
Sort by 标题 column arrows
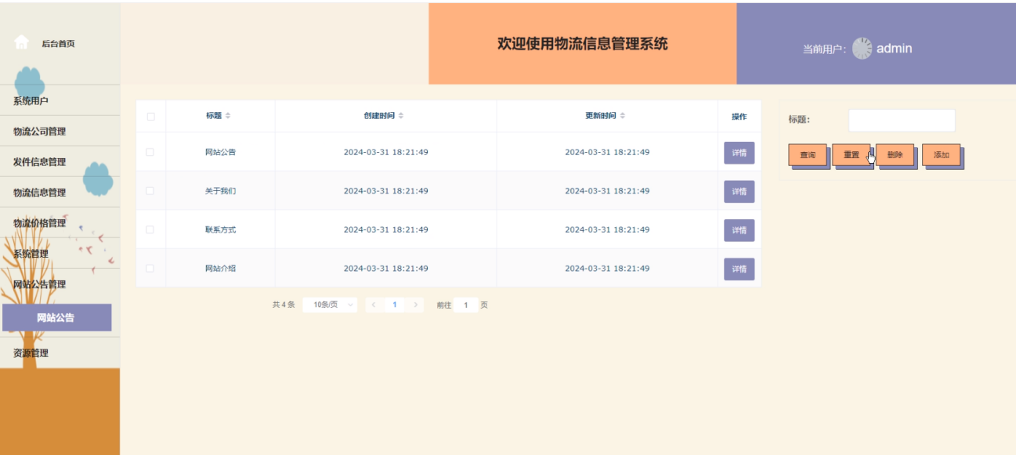[x=228, y=116]
